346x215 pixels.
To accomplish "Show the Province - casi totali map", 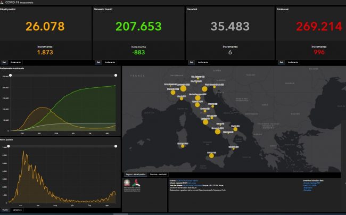I will [x=159, y=175].
